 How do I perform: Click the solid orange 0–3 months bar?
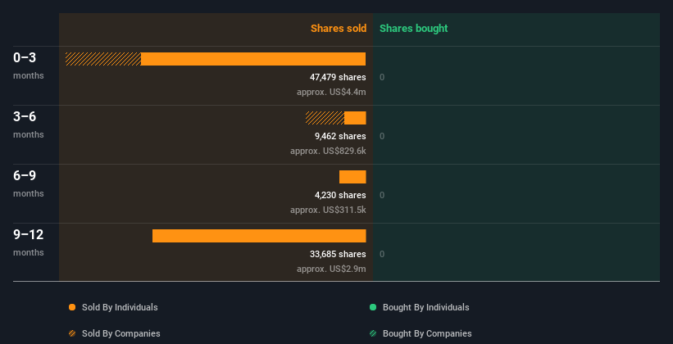pyautogui.click(x=252, y=59)
